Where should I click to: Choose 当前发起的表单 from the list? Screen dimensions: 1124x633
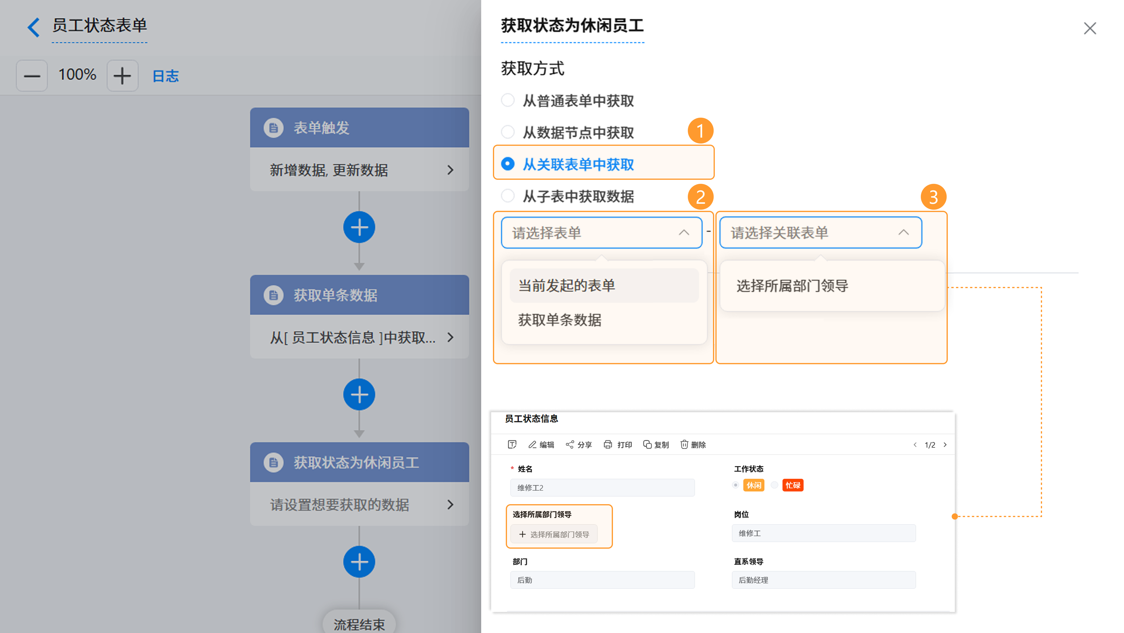pyautogui.click(x=604, y=285)
